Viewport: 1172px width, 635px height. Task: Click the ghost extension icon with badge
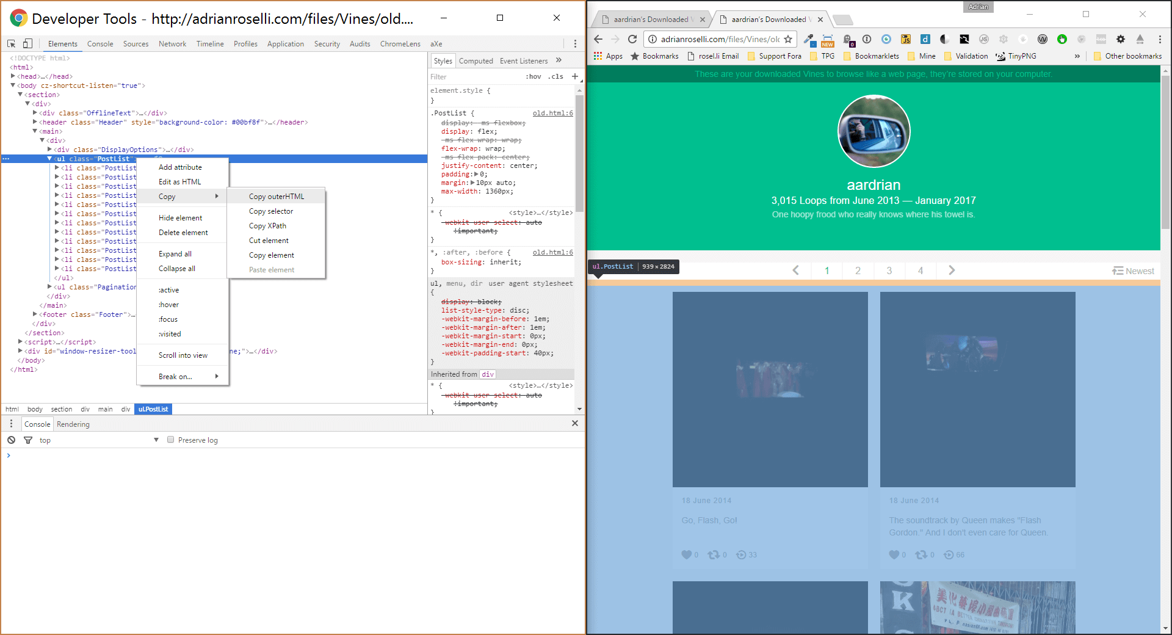pyautogui.click(x=848, y=40)
